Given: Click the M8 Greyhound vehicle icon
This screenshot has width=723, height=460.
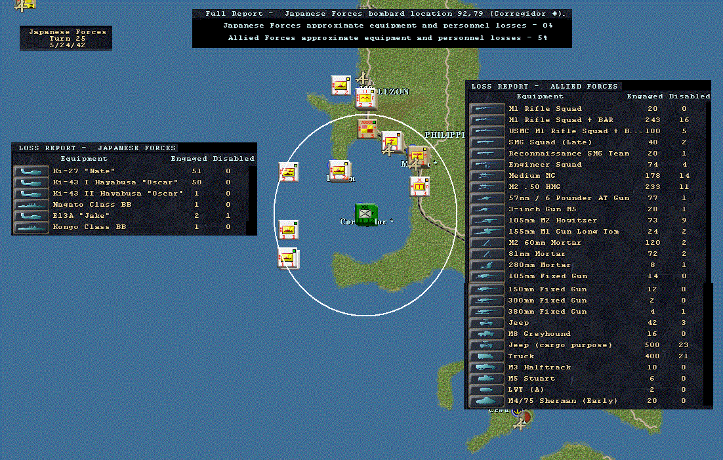Looking at the screenshot, I should (486, 333).
